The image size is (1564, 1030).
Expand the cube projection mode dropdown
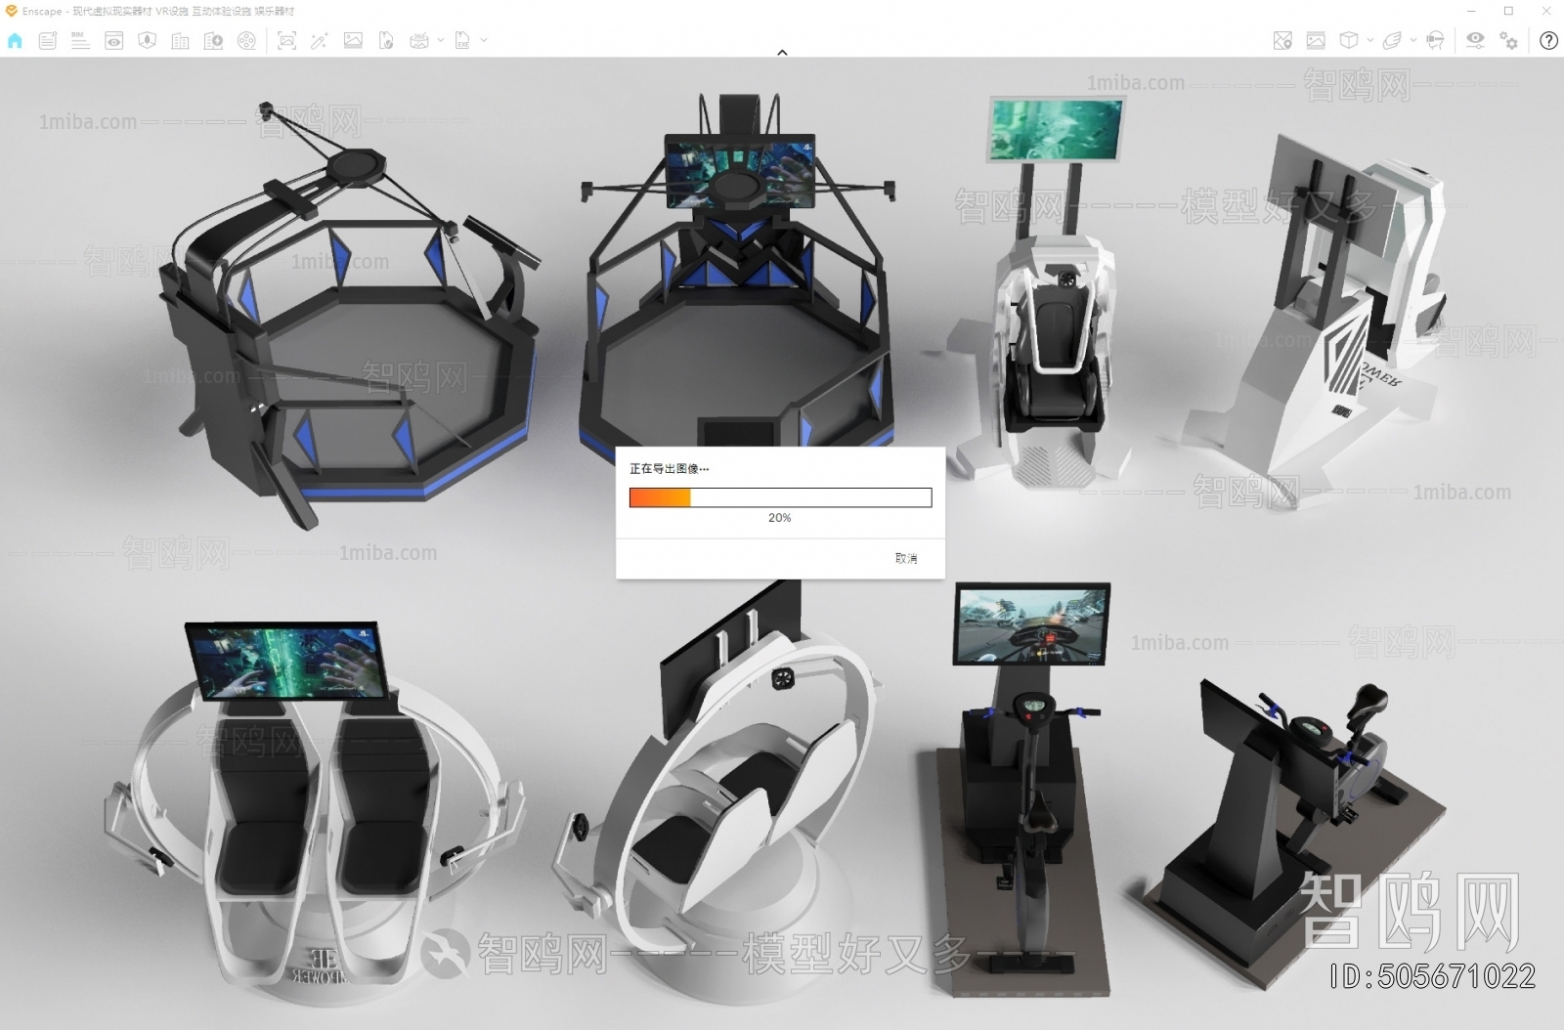coord(1369,40)
